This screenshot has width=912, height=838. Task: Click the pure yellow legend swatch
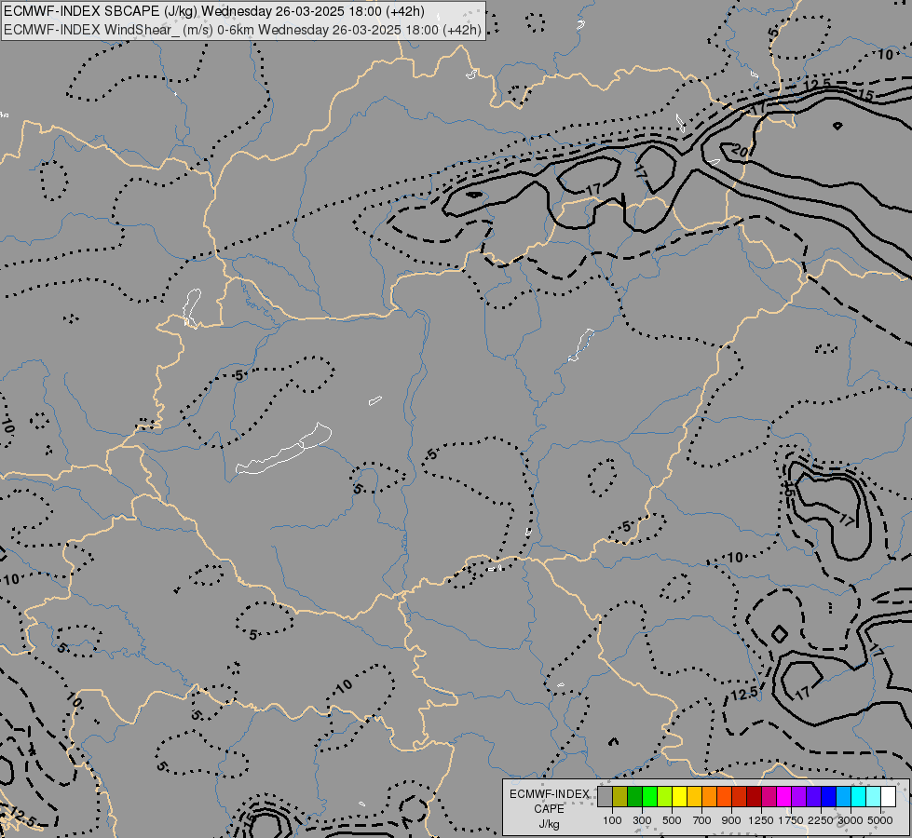(679, 797)
